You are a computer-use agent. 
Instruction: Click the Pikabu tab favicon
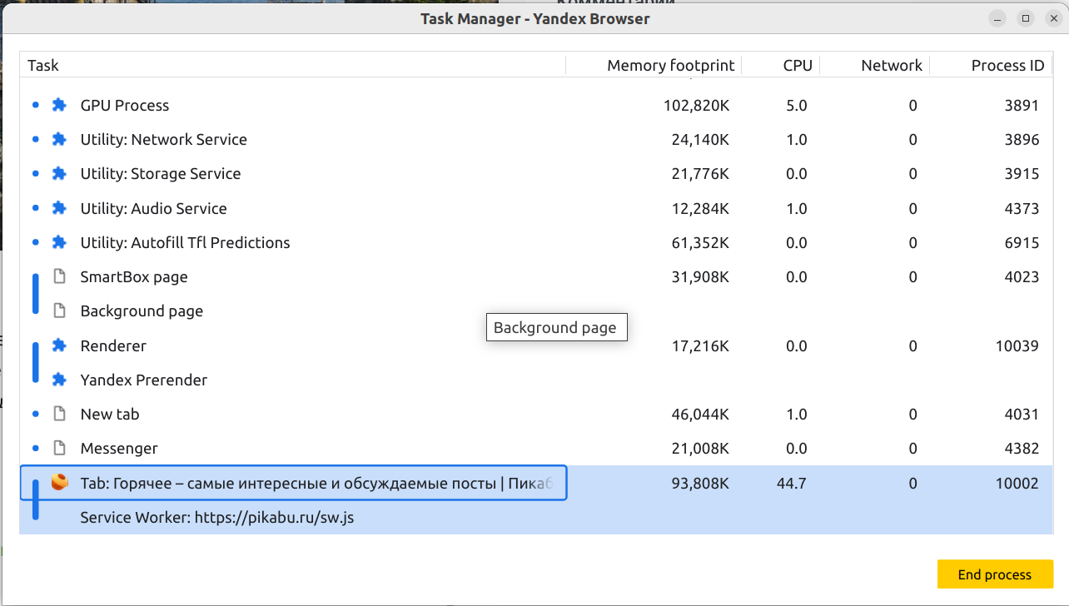[59, 483]
